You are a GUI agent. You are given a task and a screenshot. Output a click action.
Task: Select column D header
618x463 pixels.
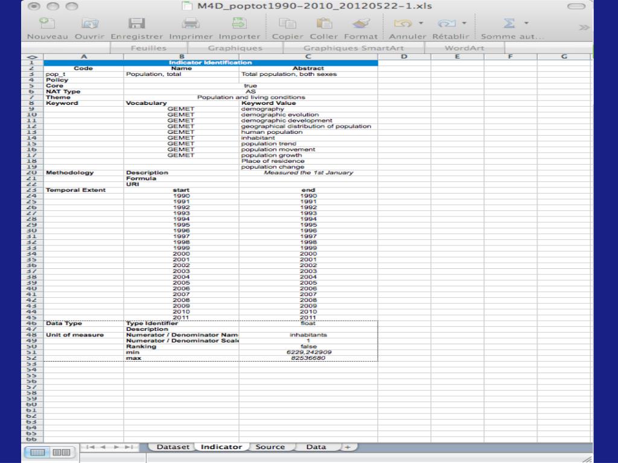[x=404, y=56]
